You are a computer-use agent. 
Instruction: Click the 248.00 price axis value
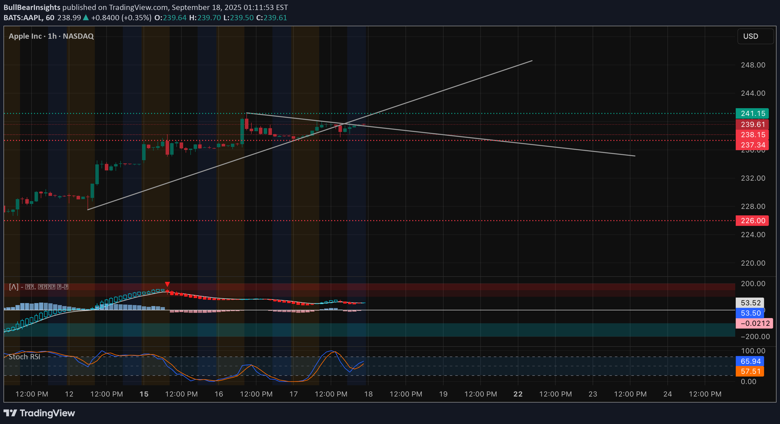tap(753, 65)
